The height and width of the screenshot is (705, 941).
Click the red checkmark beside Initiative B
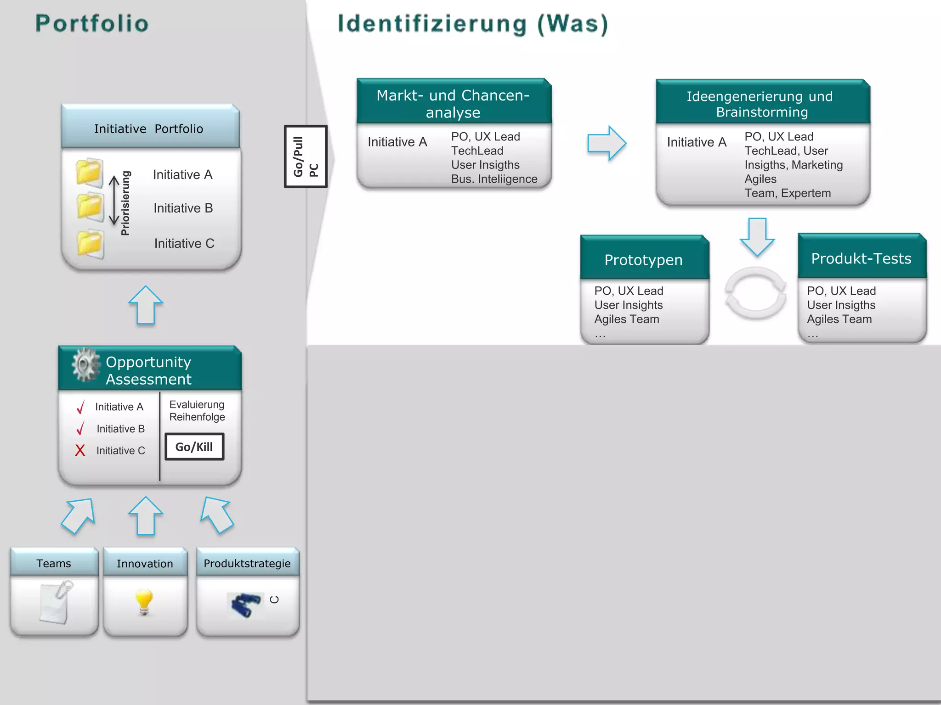click(81, 428)
